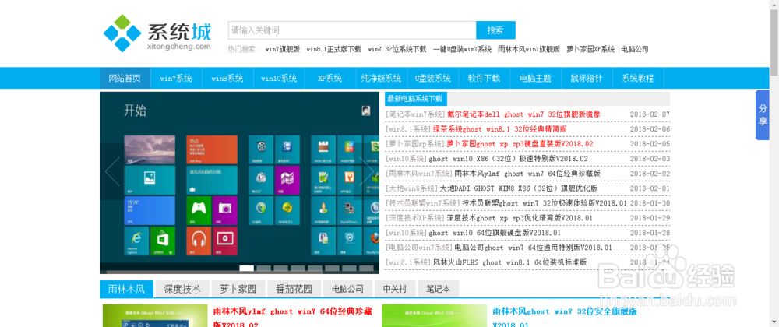This screenshot has height=327, width=779.
Task: Open red 雨林木风ylmf win7 64位经典珍藏 title
Action: click(x=293, y=318)
